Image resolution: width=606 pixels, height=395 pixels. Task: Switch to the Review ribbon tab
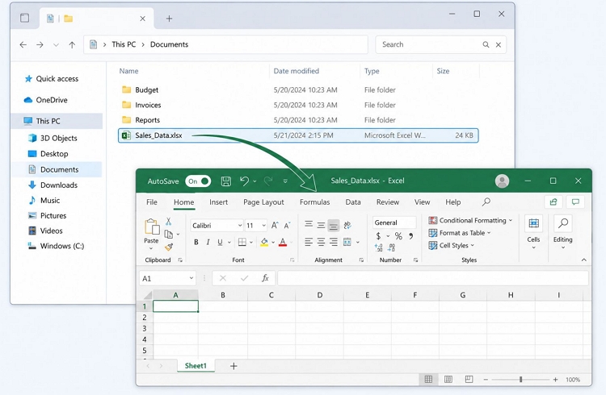click(388, 202)
